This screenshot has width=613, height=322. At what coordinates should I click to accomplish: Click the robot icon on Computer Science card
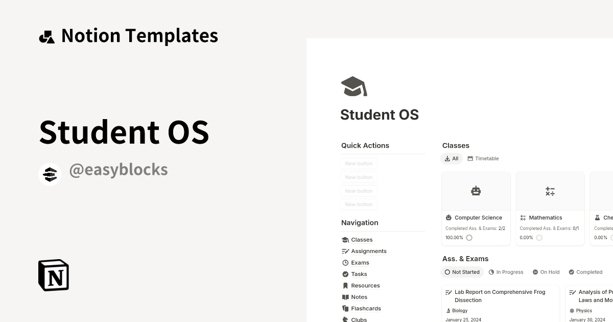[x=476, y=191]
